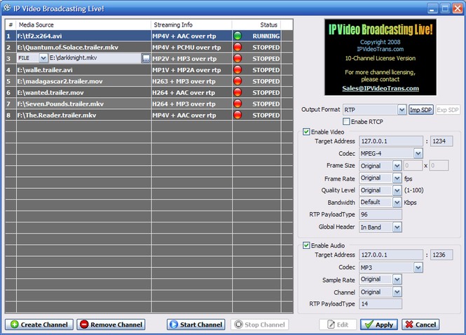Click the Imp SDP button
466x335 pixels.
421,110
